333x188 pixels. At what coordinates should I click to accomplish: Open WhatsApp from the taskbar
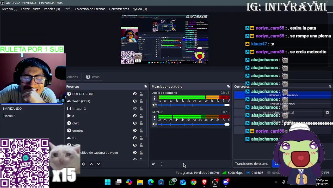[x=172, y=182]
